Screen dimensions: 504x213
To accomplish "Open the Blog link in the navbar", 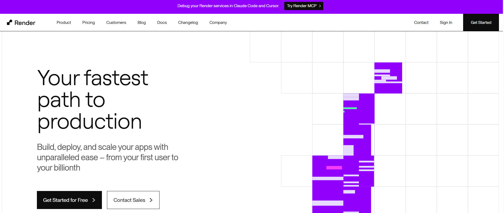I will click(x=141, y=23).
